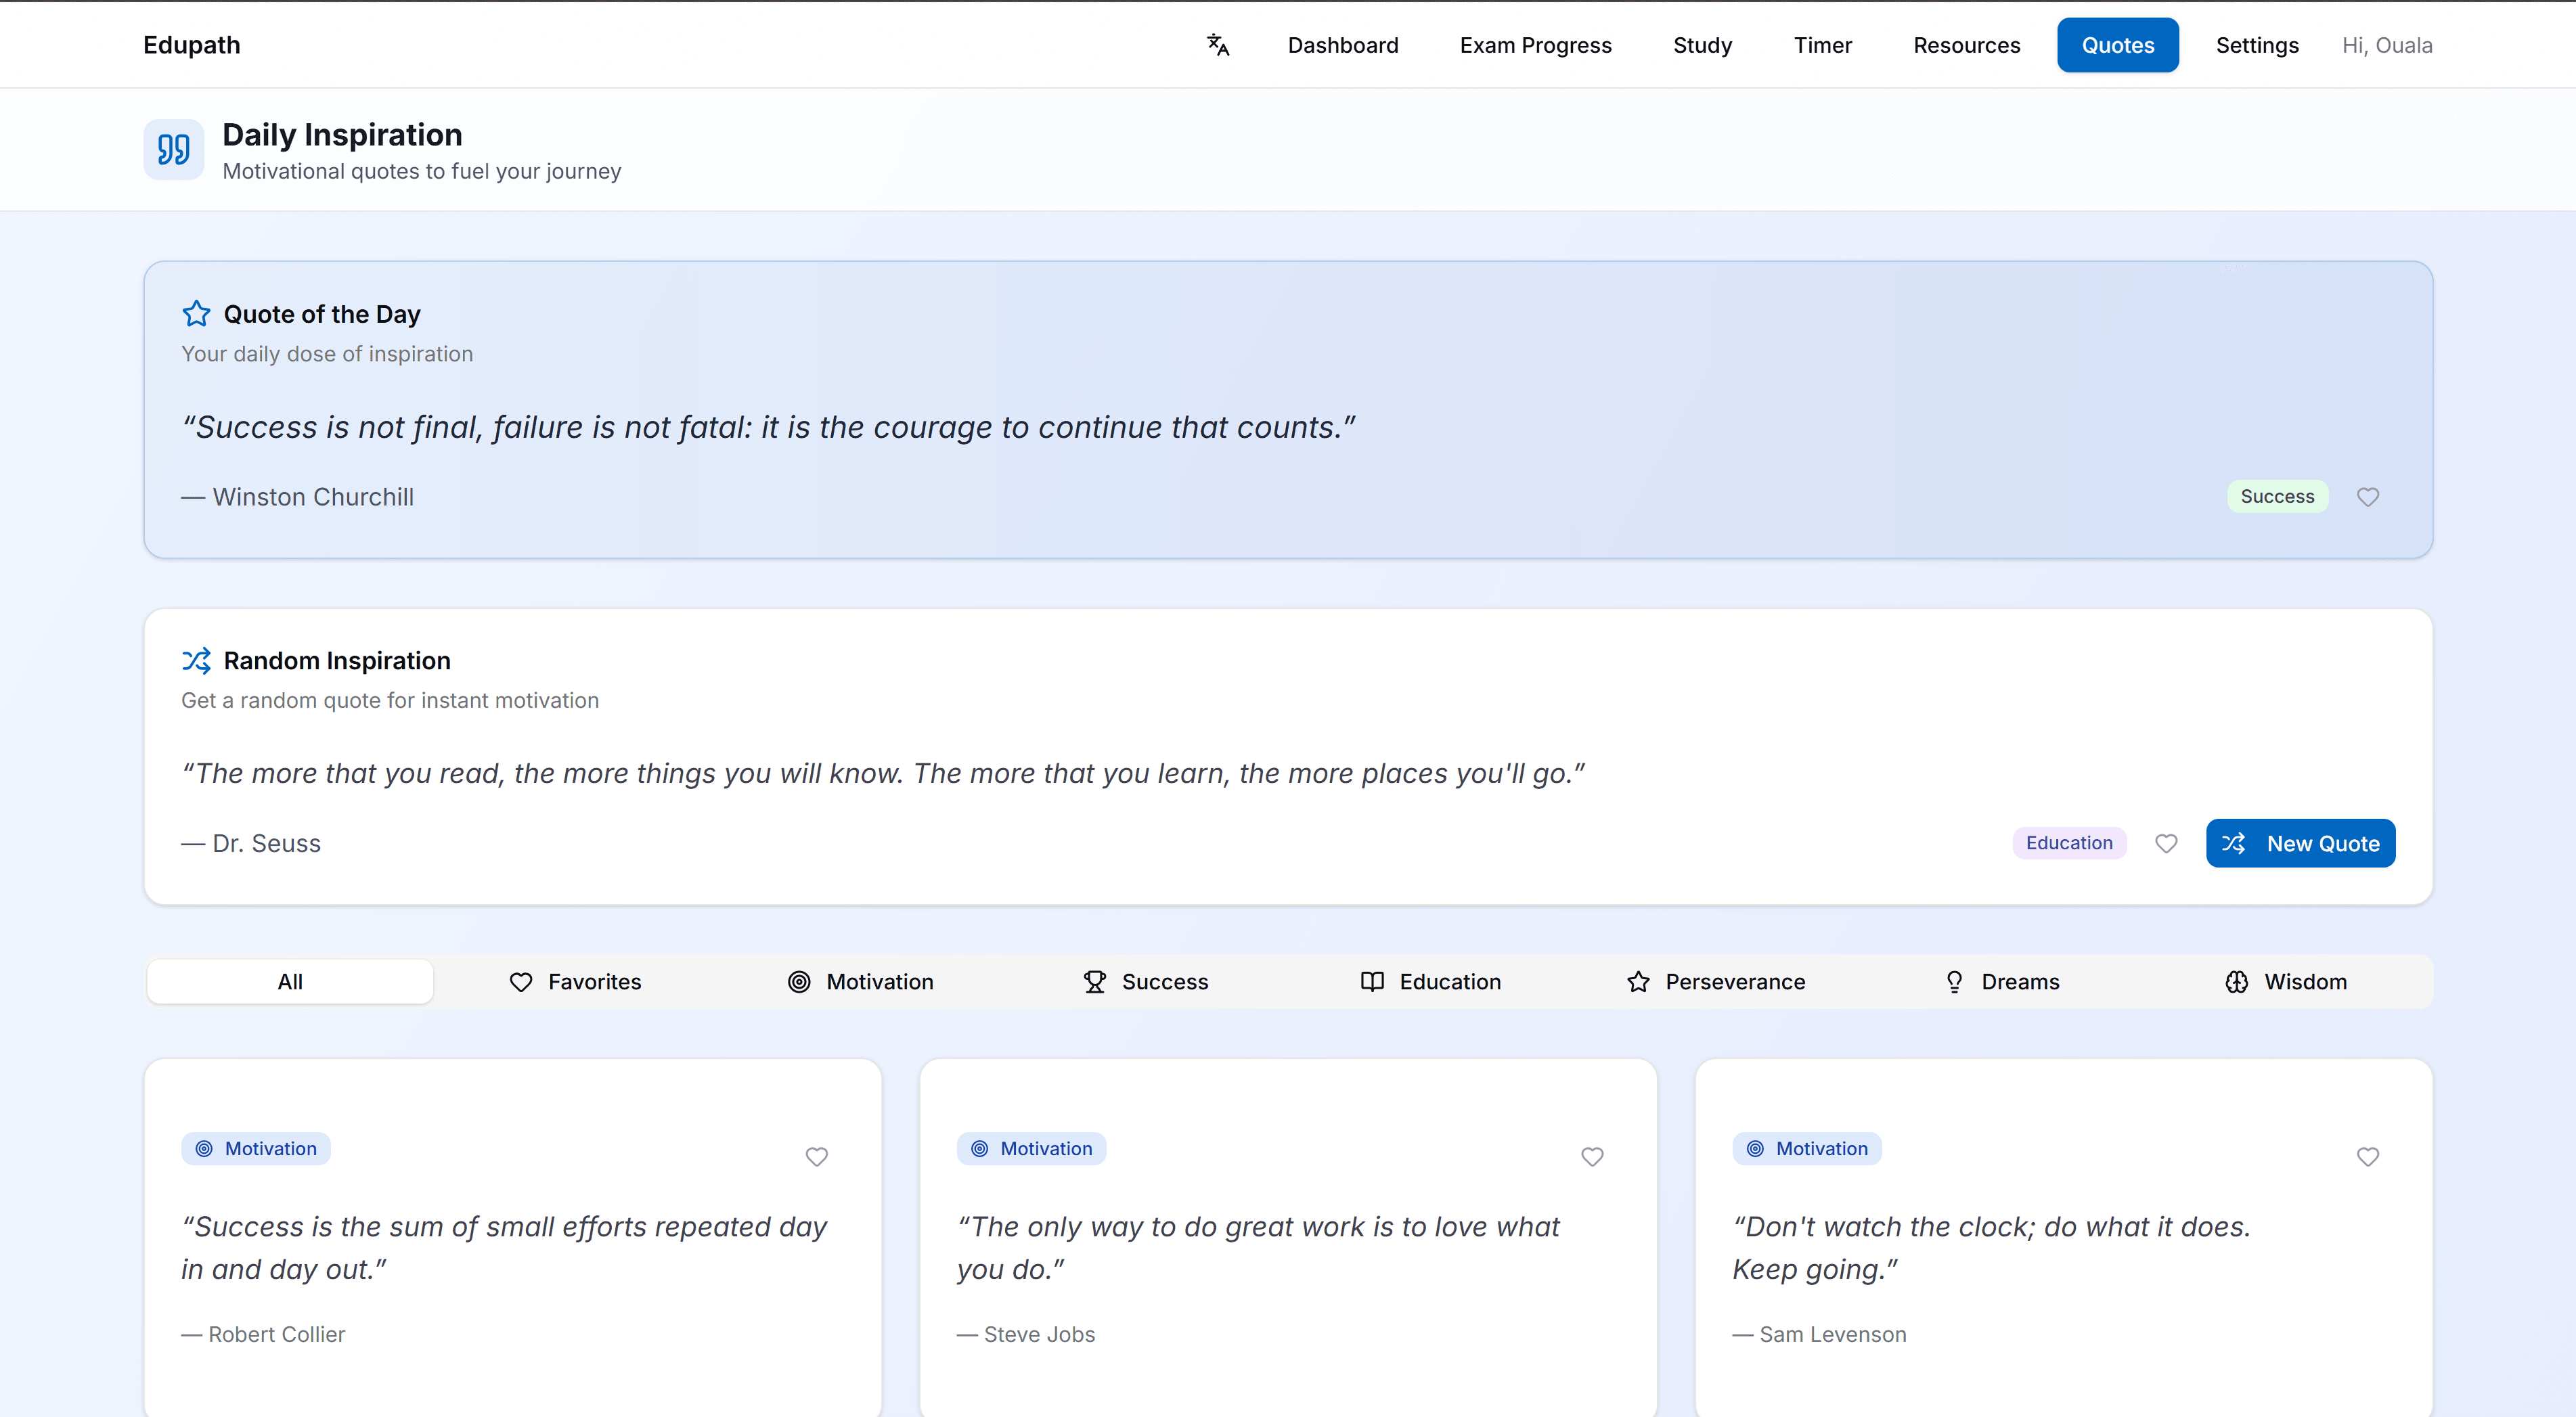
Task: Click the book icon on the Education filter
Action: [x=1371, y=981]
